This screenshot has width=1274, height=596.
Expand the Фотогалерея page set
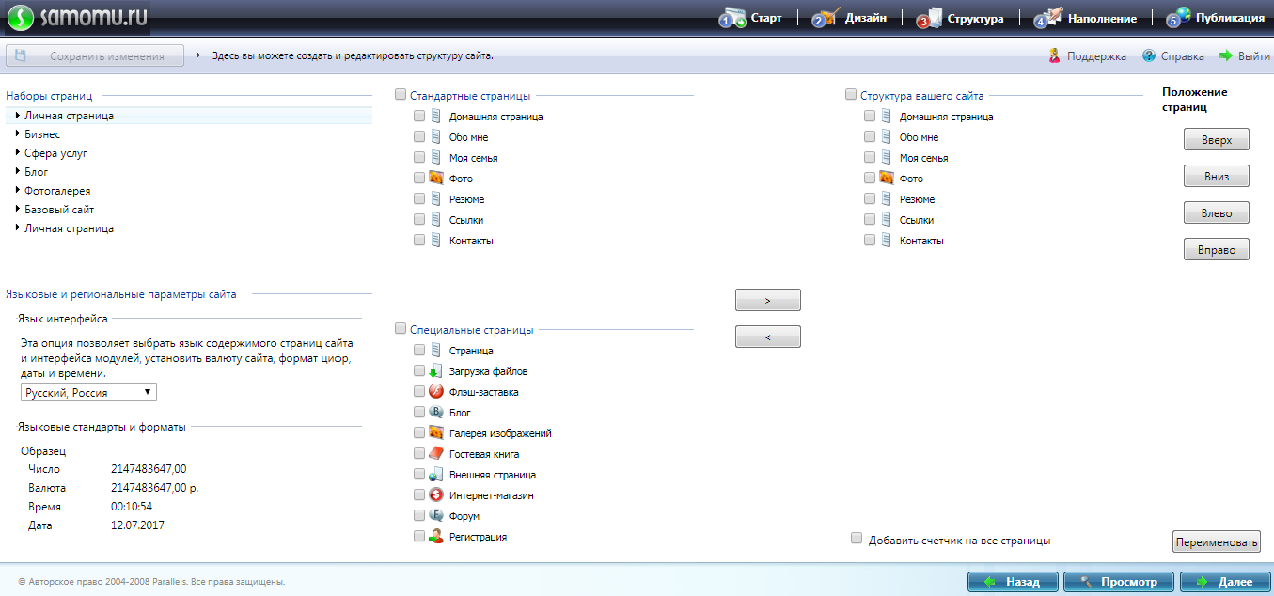18,190
